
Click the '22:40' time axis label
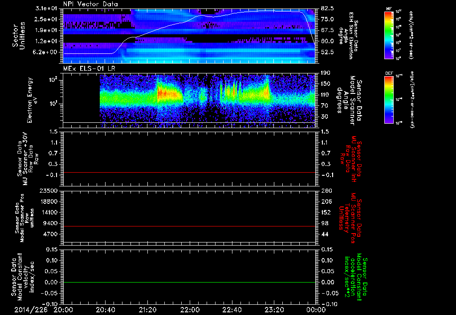tap(232, 310)
